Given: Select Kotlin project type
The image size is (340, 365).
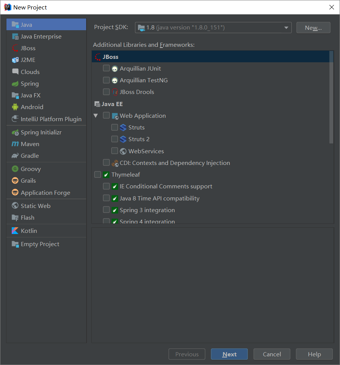Looking at the screenshot, I should click(x=46, y=231).
